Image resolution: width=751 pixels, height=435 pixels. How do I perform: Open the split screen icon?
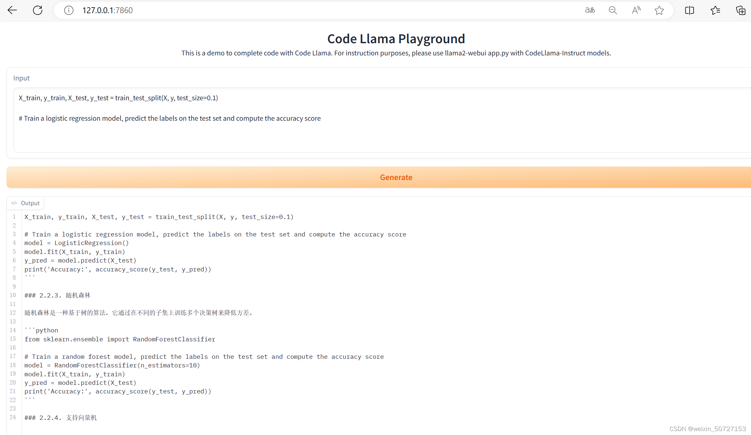(x=690, y=10)
